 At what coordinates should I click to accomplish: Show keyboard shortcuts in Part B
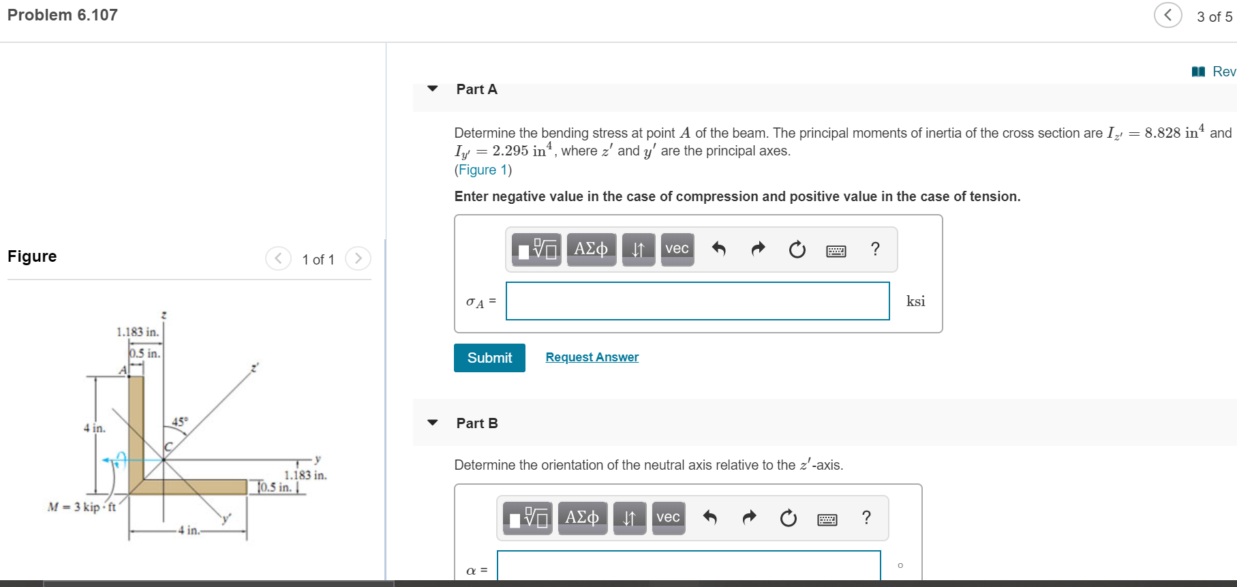coord(827,520)
